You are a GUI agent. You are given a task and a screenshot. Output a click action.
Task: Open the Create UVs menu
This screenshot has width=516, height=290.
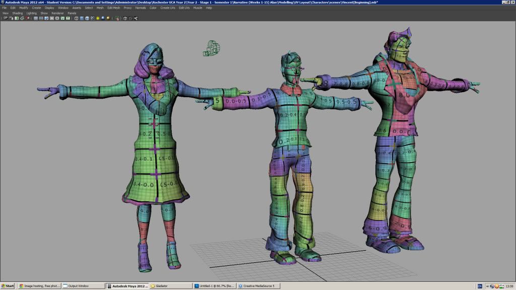coord(168,8)
